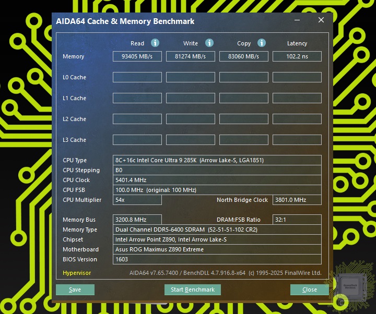Click the info icon next to Write
The image size is (376, 314).
(x=209, y=43)
